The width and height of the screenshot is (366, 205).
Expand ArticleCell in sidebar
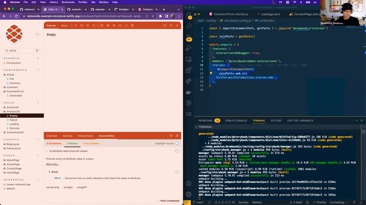(x=13, y=108)
